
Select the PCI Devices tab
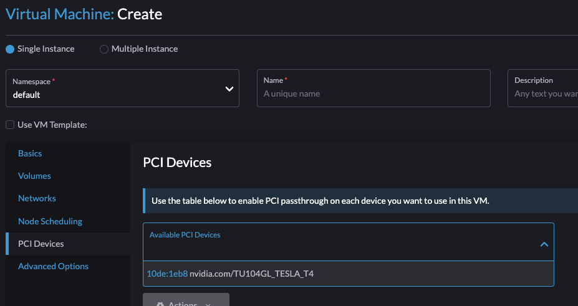point(41,244)
